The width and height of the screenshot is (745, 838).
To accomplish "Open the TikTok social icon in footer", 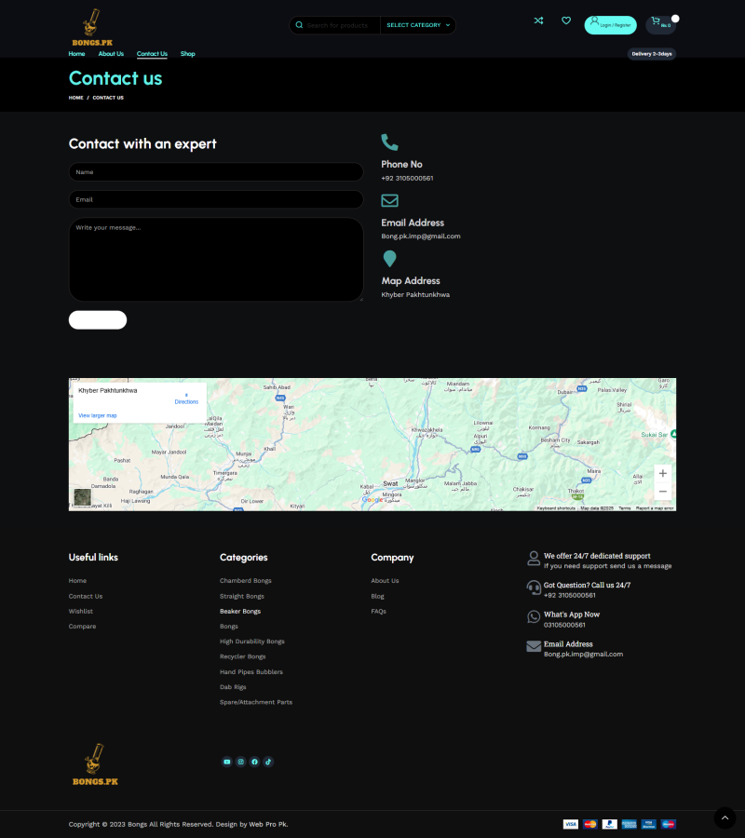I will tap(268, 762).
